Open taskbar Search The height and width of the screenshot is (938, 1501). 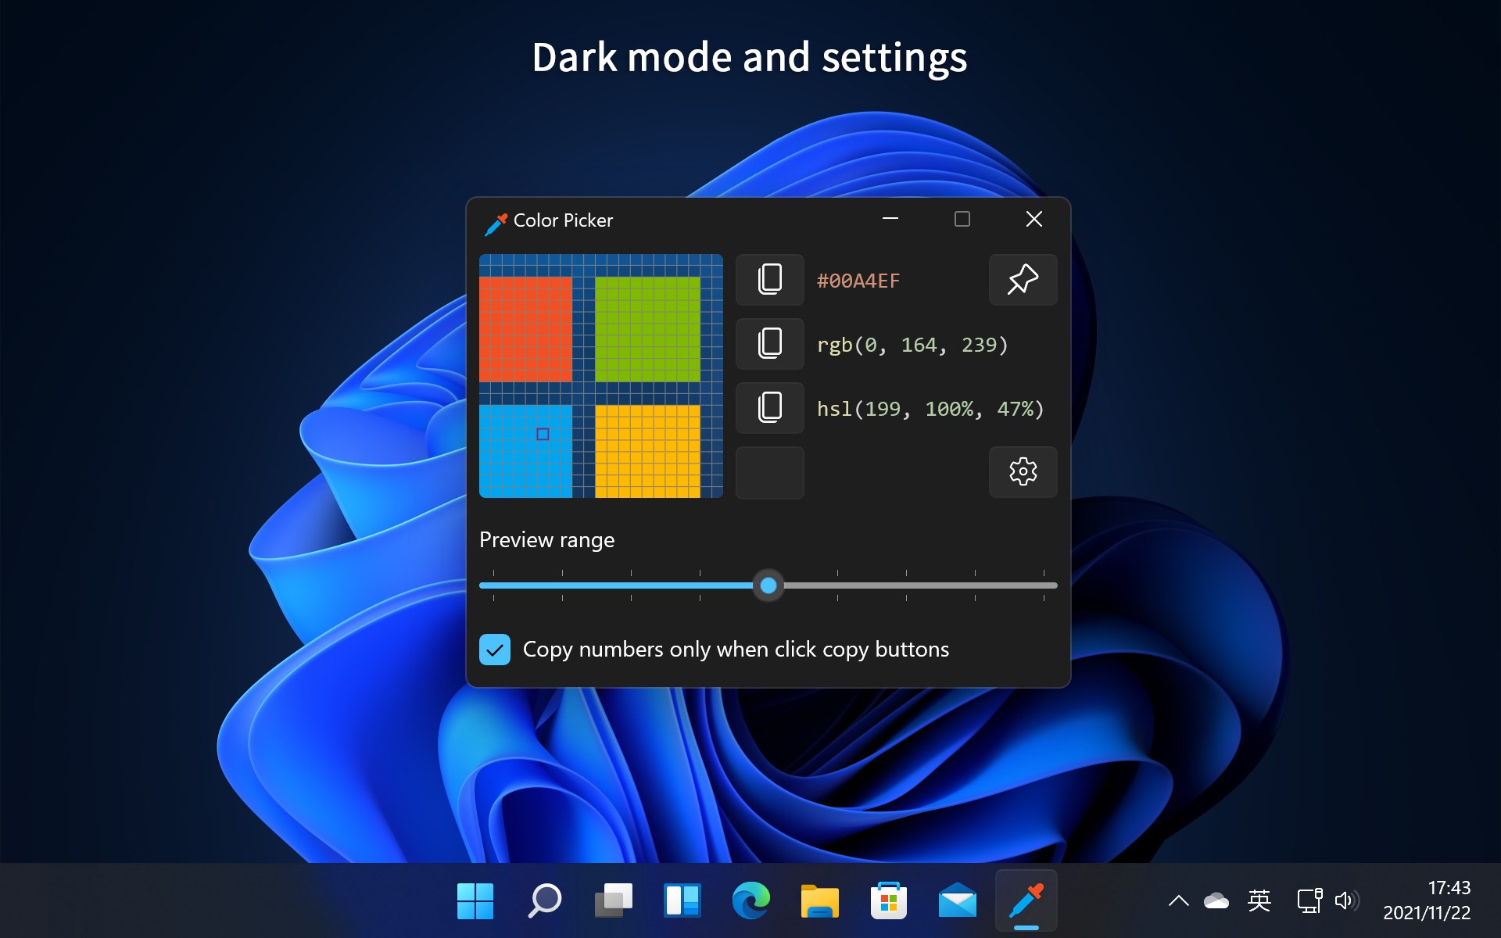[x=544, y=900]
